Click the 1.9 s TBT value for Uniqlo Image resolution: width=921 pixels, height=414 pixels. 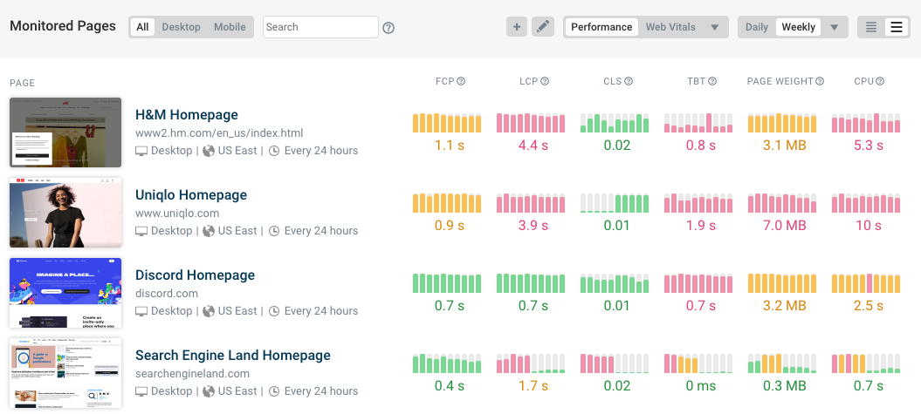701,226
